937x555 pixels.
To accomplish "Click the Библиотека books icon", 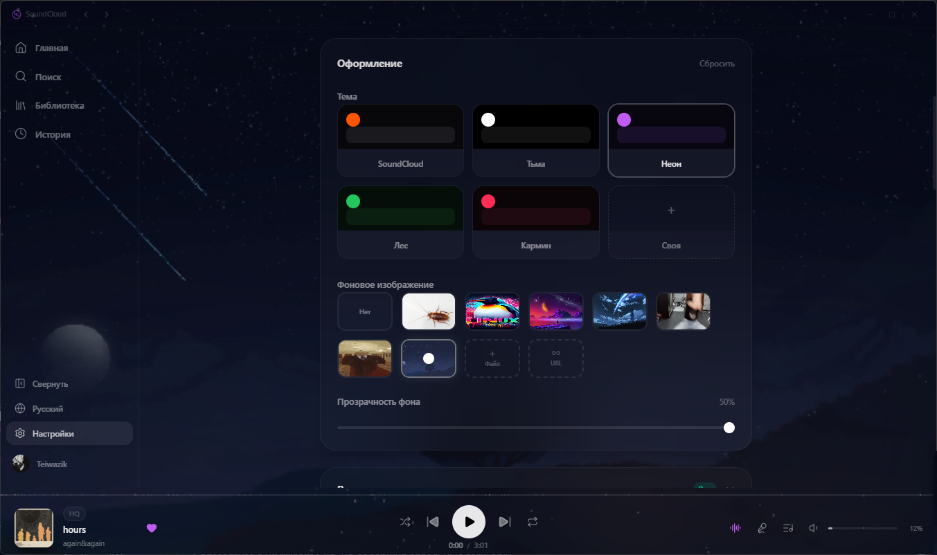I will coord(21,106).
